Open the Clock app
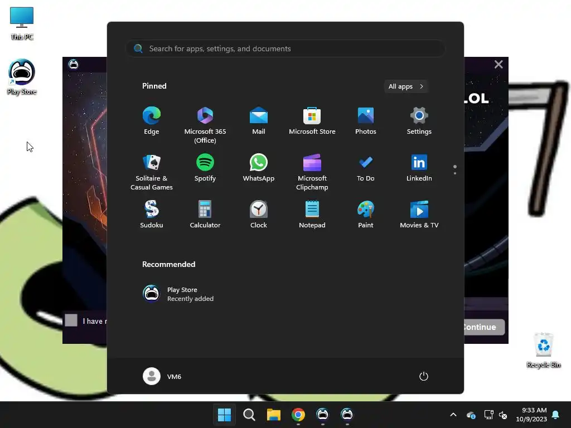 click(259, 215)
